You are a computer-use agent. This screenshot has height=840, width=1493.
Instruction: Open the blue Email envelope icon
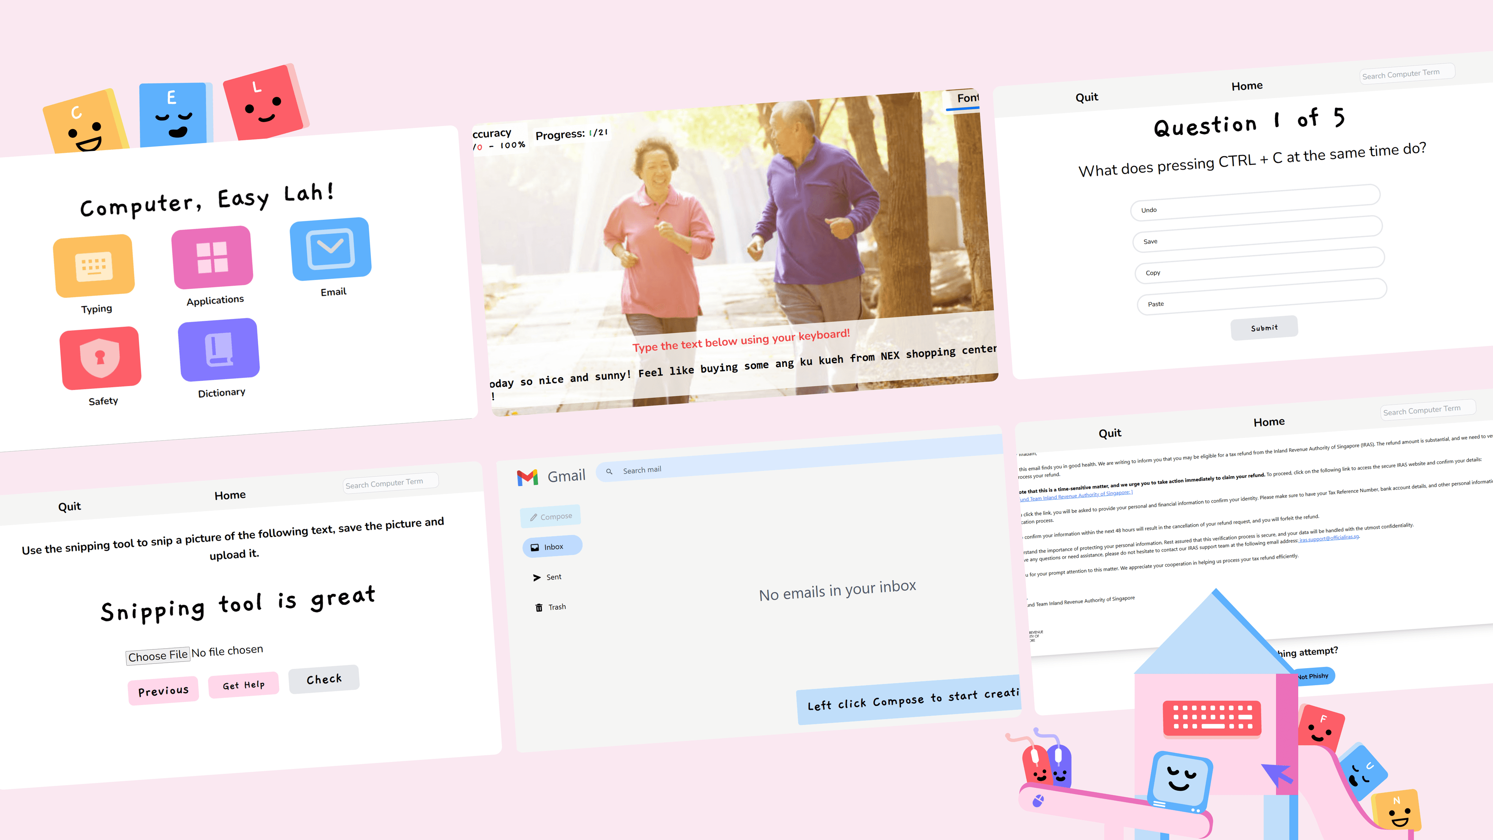330,249
